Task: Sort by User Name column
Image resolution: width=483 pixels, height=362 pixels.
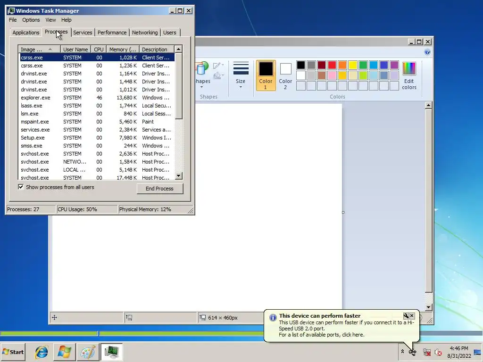Action: click(75, 49)
